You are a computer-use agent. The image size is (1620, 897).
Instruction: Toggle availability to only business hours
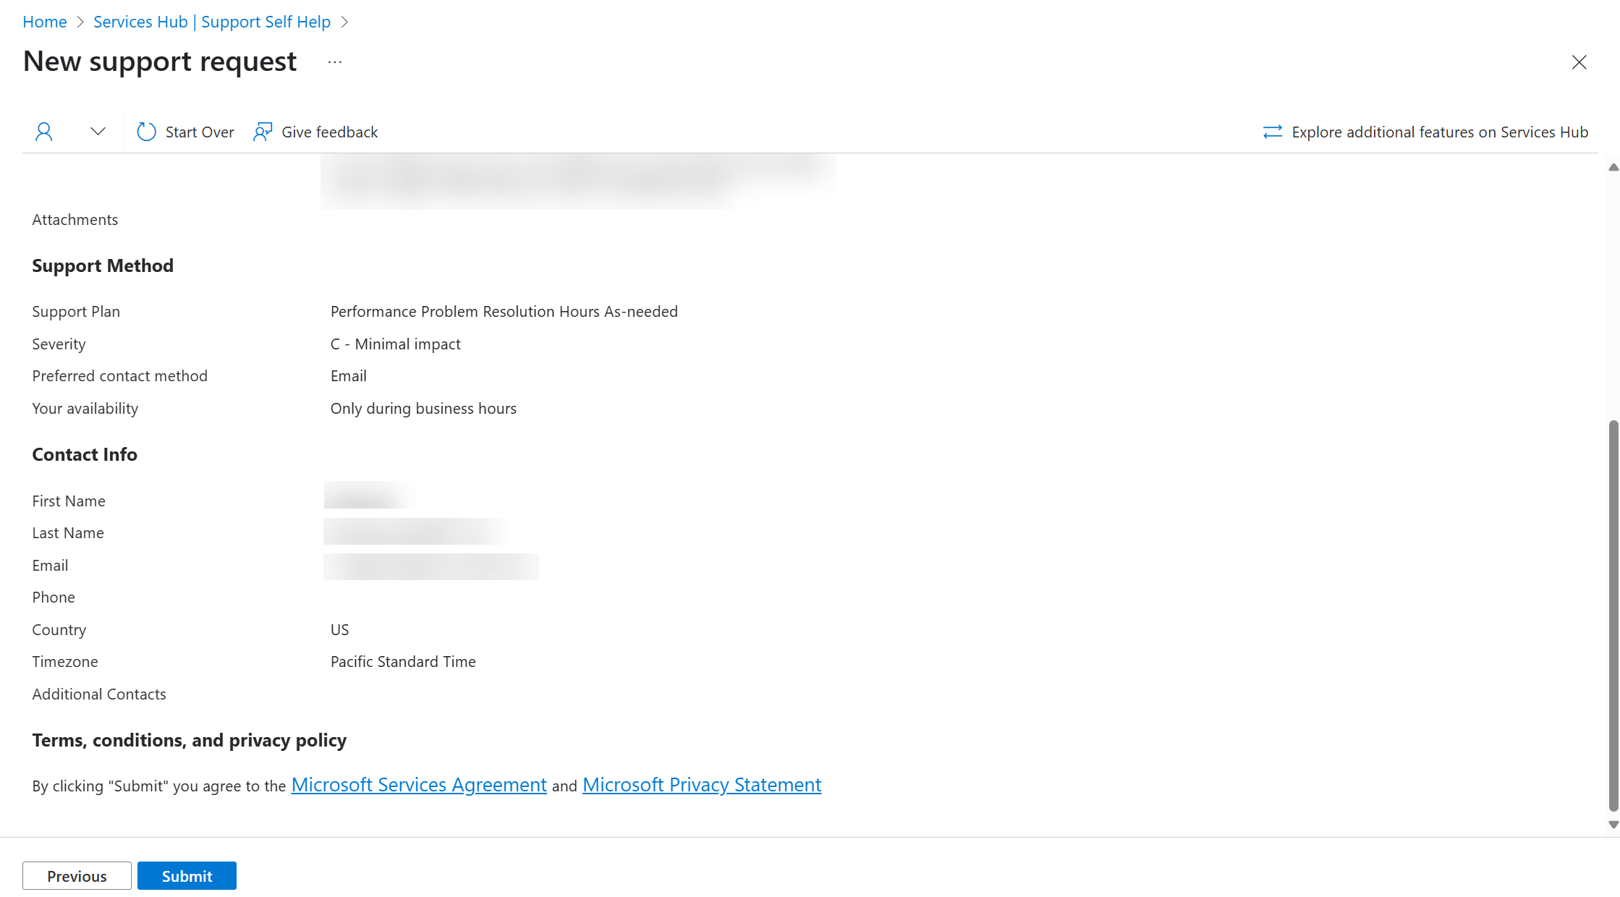click(424, 407)
